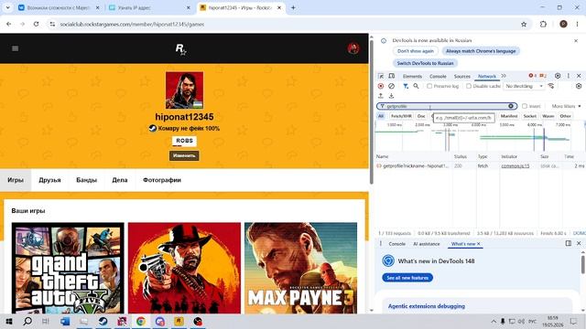Open the drawer three-dot menu beside Console
This screenshot has width=586, height=329.
coord(381,244)
